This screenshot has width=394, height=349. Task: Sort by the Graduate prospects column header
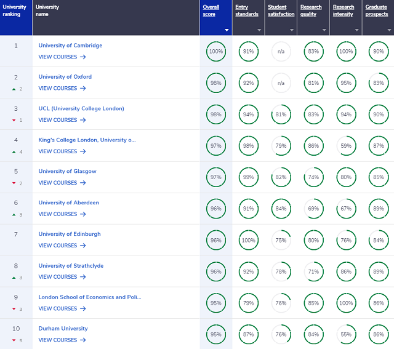pos(377,10)
